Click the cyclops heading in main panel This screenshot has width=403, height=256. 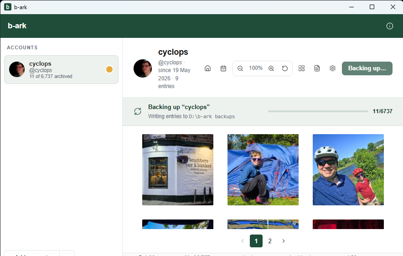coord(173,52)
